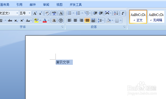Screen dimensions: 166x99
Task: Open Asian Layout menu
Action: 108,13
